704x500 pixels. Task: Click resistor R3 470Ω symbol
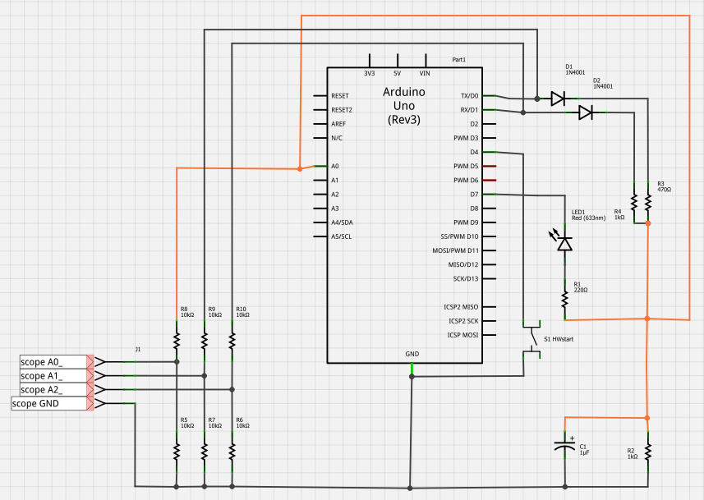point(648,202)
